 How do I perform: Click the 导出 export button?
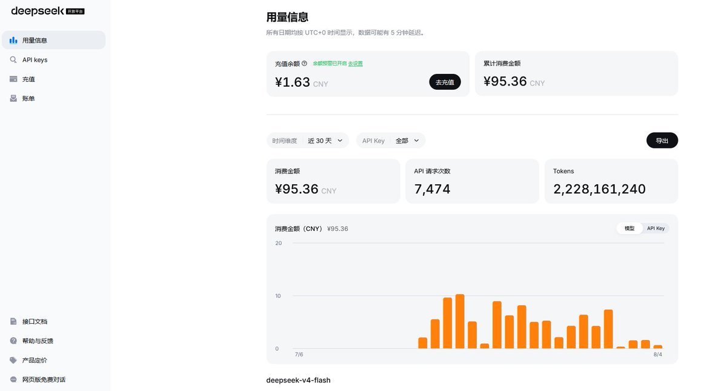point(662,140)
